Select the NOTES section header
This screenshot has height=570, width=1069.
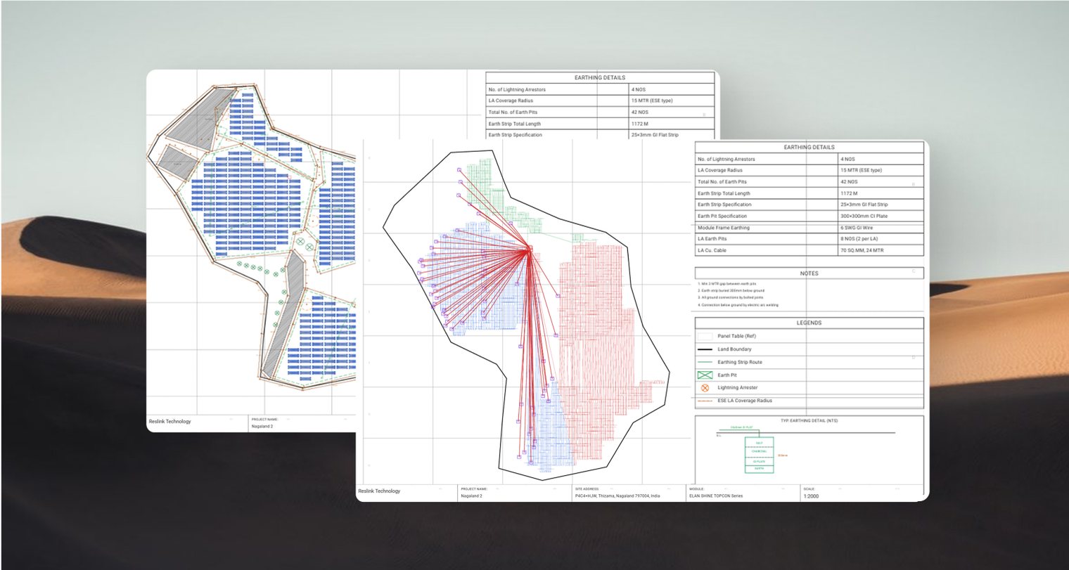[809, 273]
